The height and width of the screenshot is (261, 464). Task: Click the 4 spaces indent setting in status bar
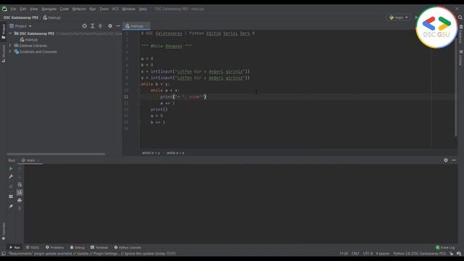(383, 254)
